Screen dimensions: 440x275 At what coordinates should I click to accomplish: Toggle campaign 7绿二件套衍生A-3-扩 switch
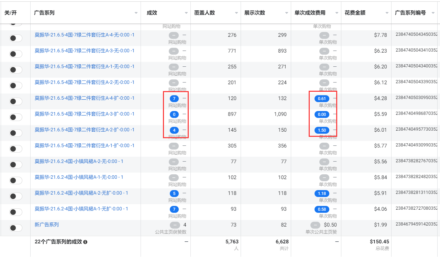[16, 117]
